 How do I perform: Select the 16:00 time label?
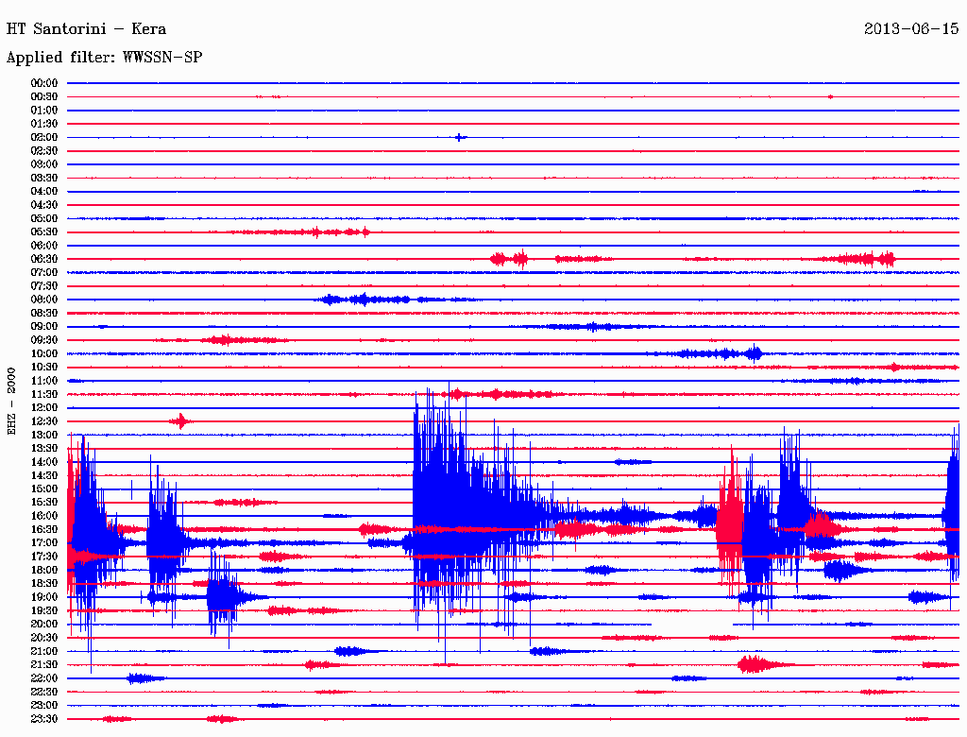click(44, 516)
